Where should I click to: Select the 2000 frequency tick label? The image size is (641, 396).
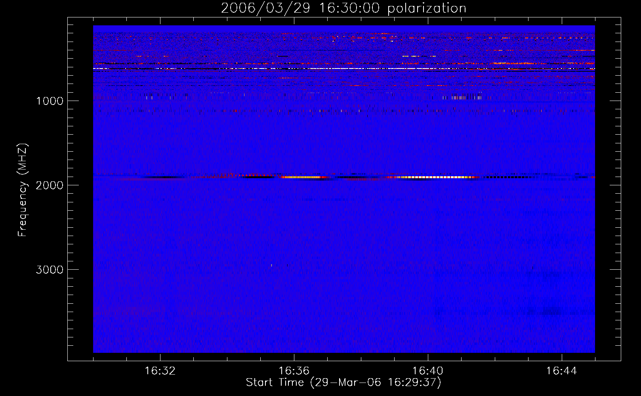click(x=50, y=185)
